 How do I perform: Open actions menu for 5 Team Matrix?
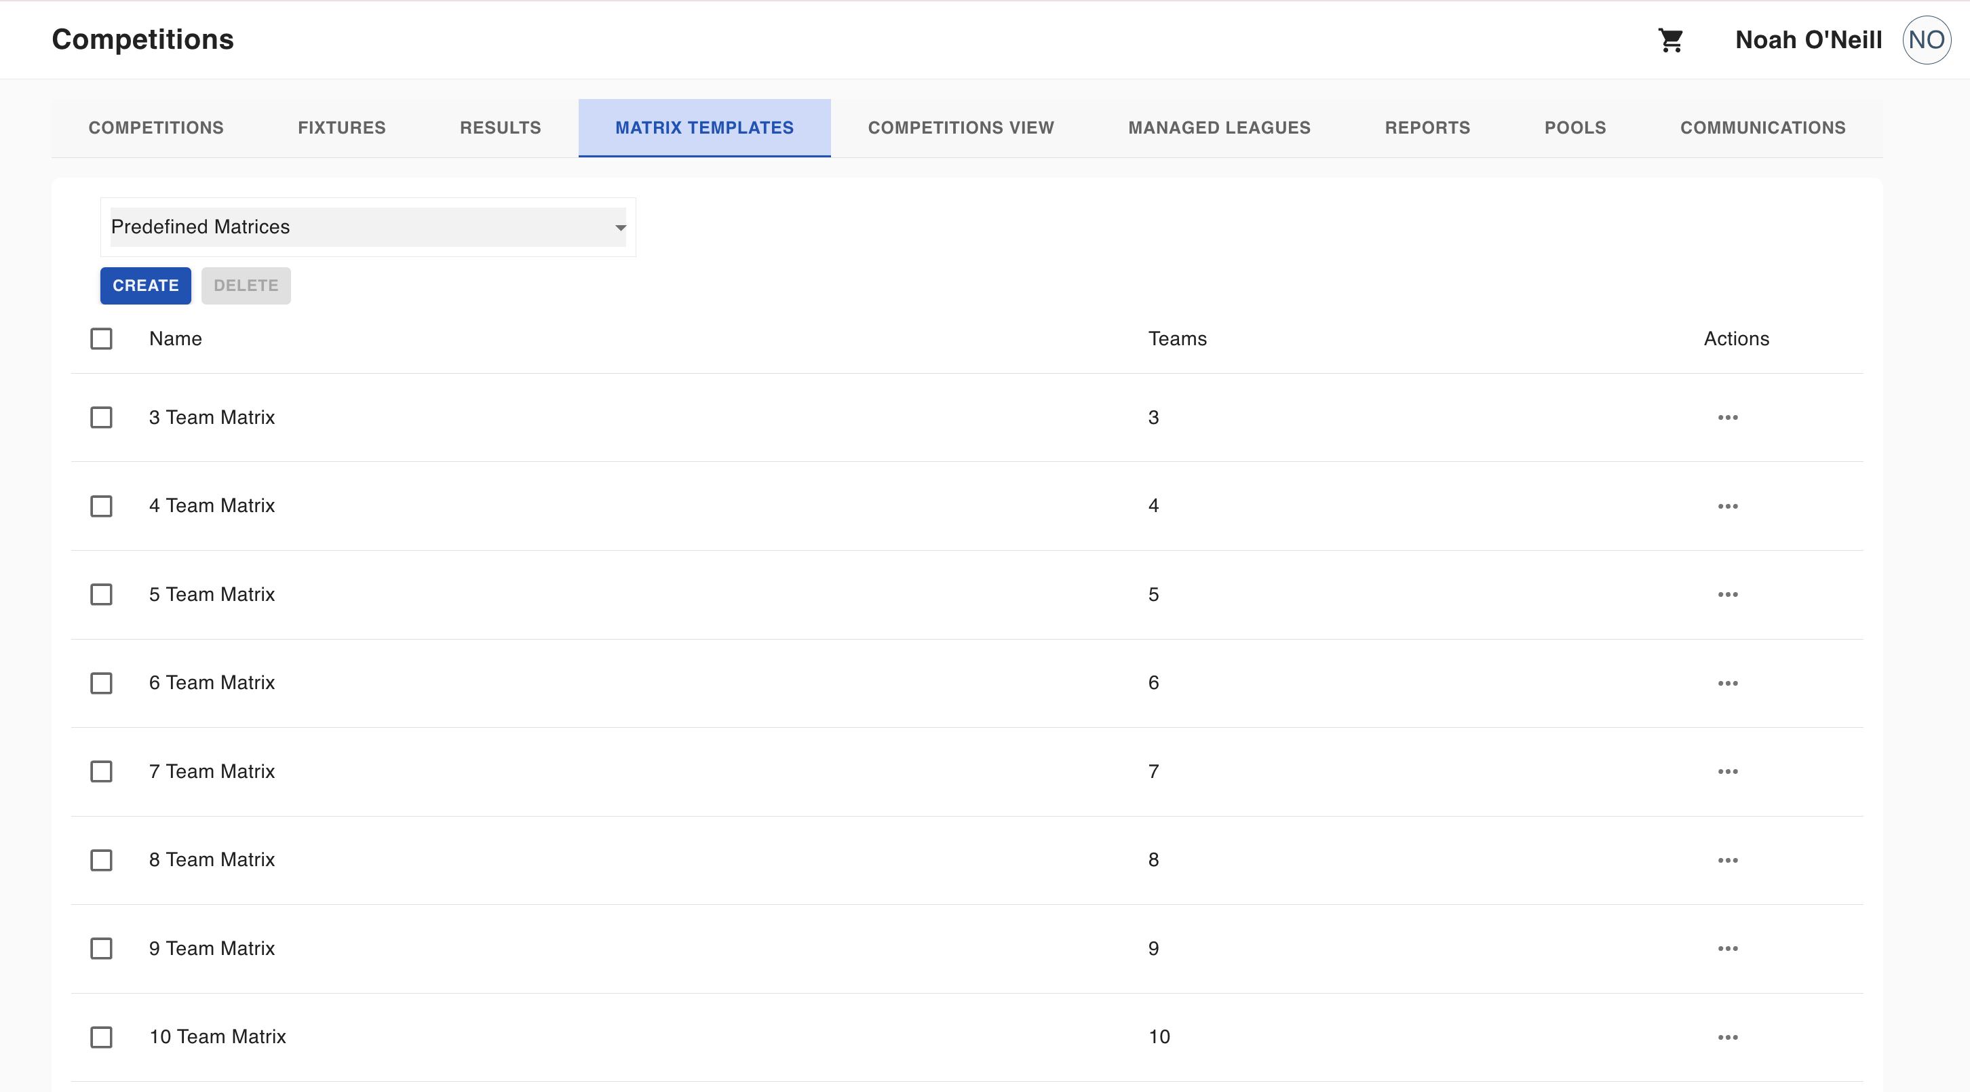coord(1728,594)
